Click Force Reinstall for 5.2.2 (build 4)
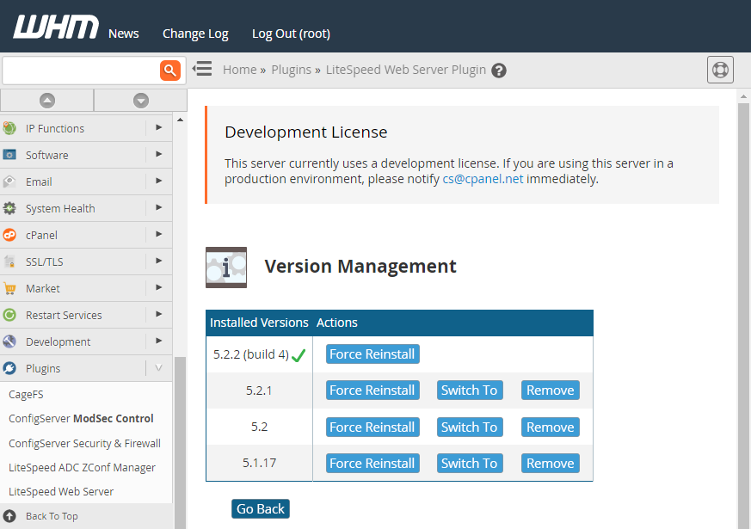 coord(372,354)
